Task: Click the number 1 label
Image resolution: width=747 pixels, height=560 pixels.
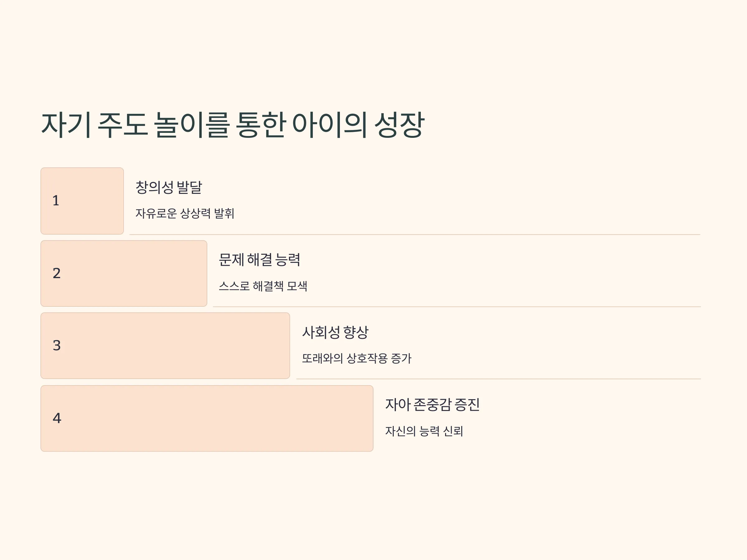Action: coord(56,201)
